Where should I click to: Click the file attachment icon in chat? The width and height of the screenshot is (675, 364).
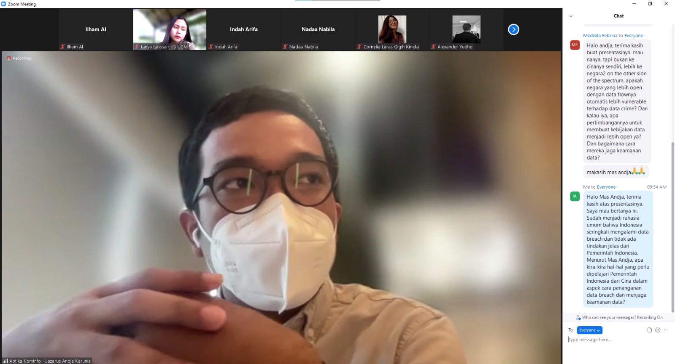click(x=650, y=330)
